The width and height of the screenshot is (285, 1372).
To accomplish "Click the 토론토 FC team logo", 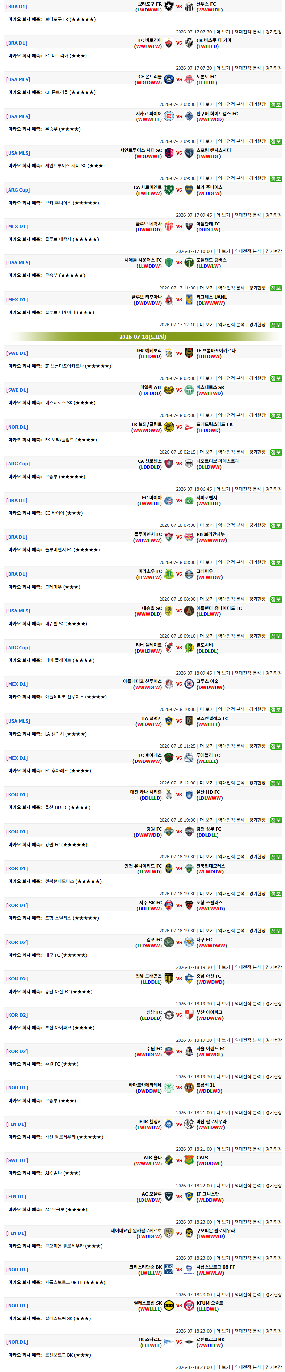I will [x=189, y=79].
